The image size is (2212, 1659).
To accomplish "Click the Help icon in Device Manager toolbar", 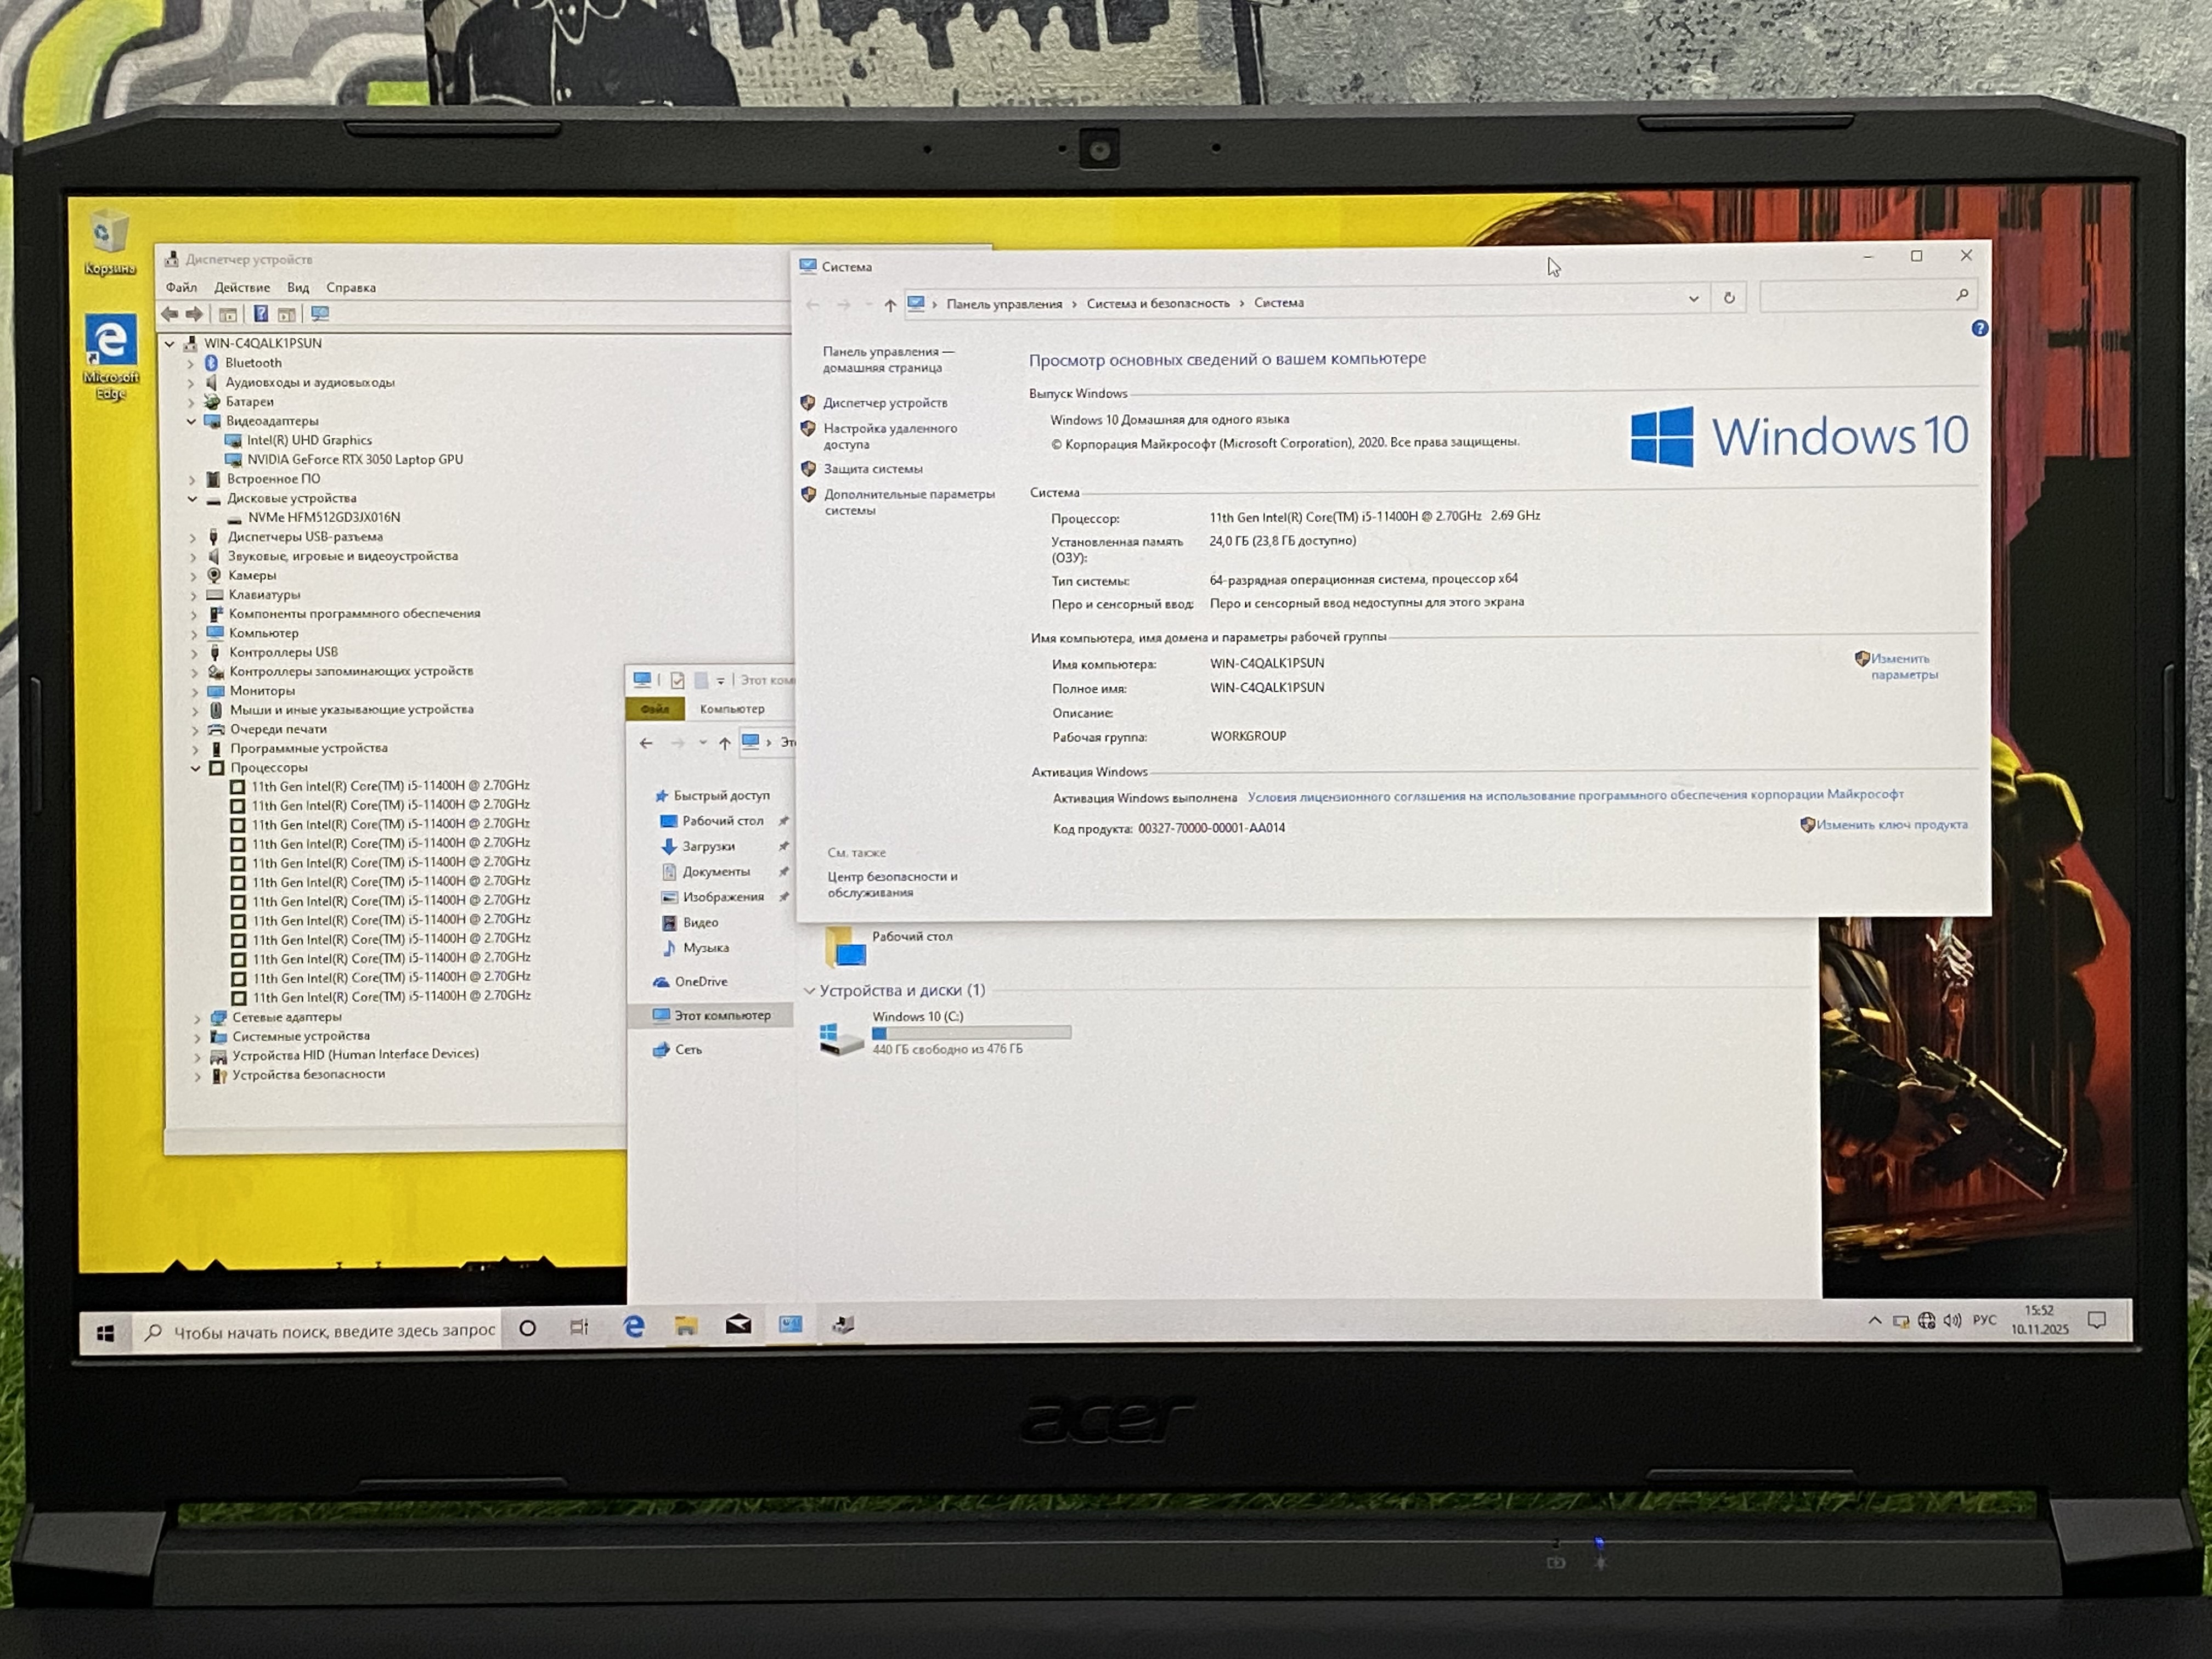I will pos(261,314).
